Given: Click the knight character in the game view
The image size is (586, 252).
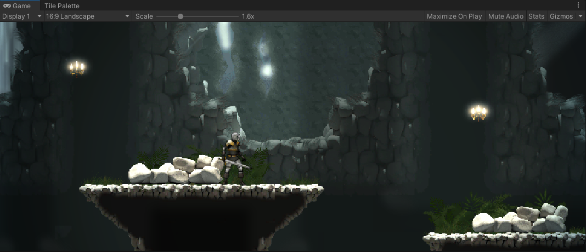Looking at the screenshot, I should pos(234,158).
